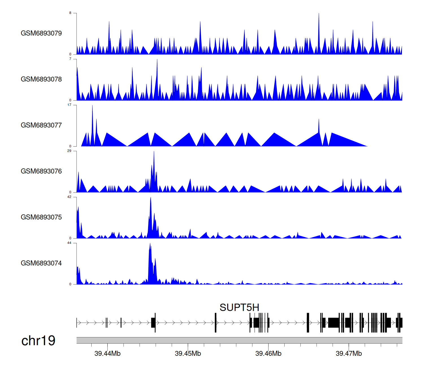Select the GSM6893076 track label
This screenshot has height=373, width=424.
(41, 171)
